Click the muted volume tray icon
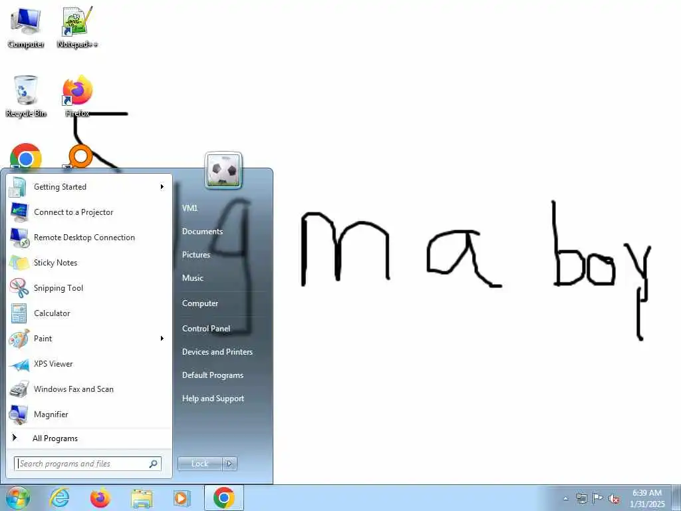The height and width of the screenshot is (511, 681). click(x=614, y=498)
